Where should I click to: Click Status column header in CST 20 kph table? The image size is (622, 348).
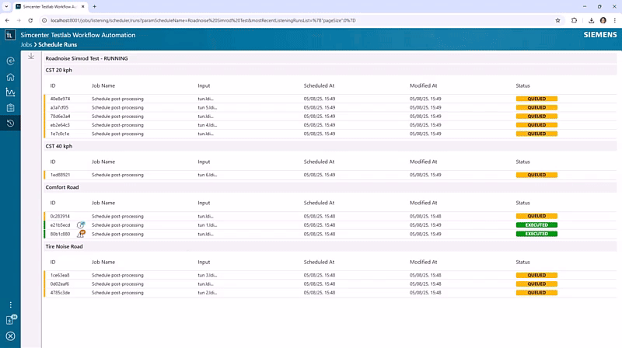point(522,85)
